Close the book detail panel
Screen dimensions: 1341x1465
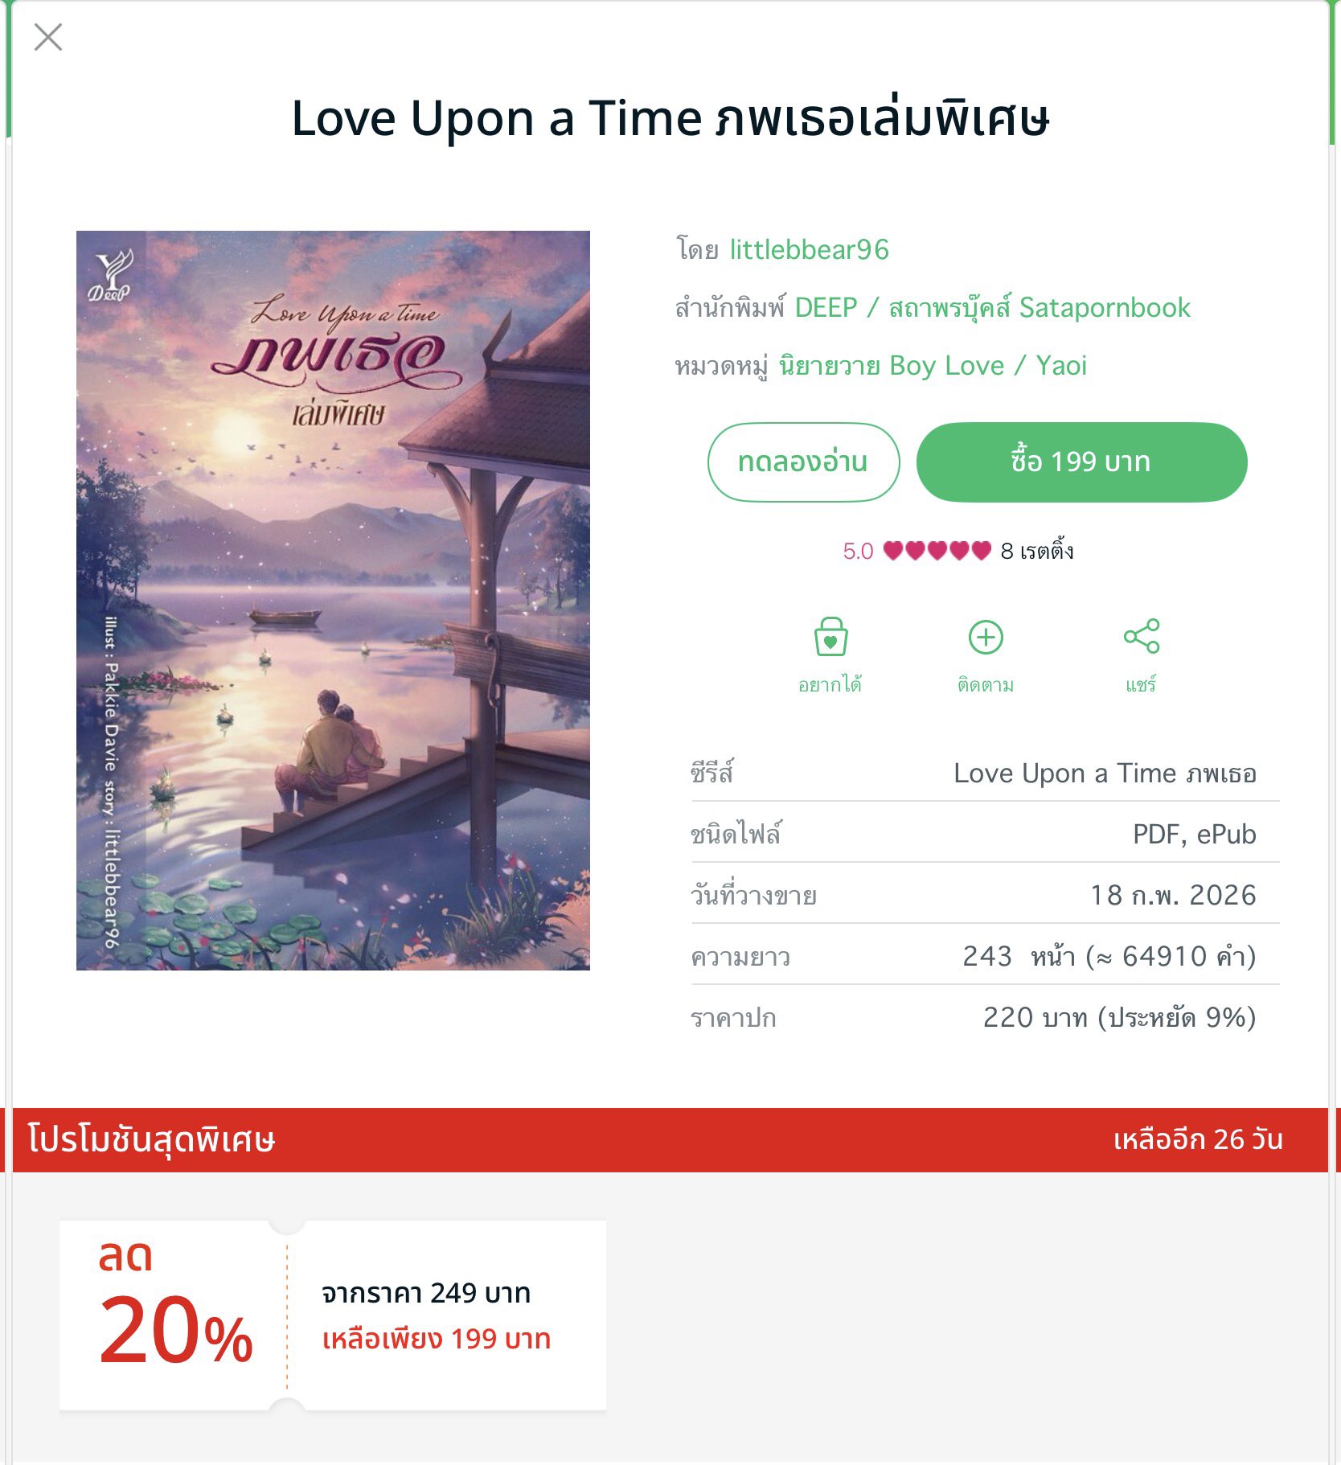48,37
